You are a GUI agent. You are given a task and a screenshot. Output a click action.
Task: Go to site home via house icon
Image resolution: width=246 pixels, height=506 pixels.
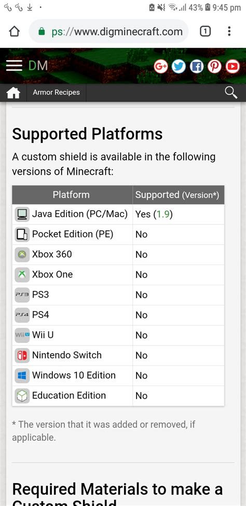13,93
